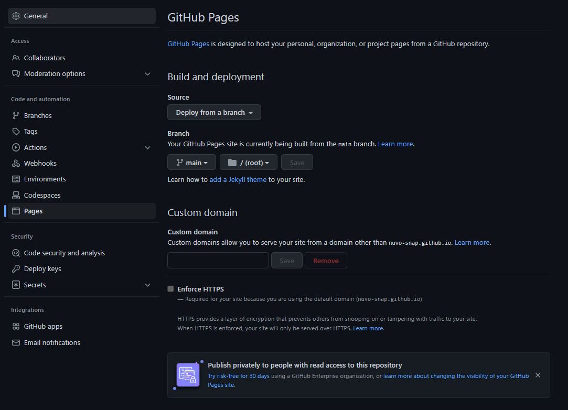The image size is (568, 410).
Task: Open Deploy keys settings
Action: click(x=82, y=269)
